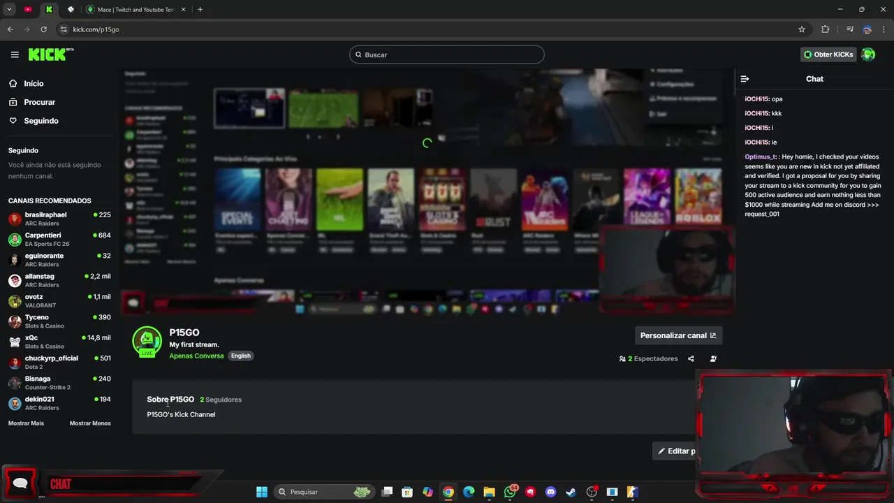Open brasilraphael recommended channel
This screenshot has width=894, height=503.
click(x=59, y=219)
